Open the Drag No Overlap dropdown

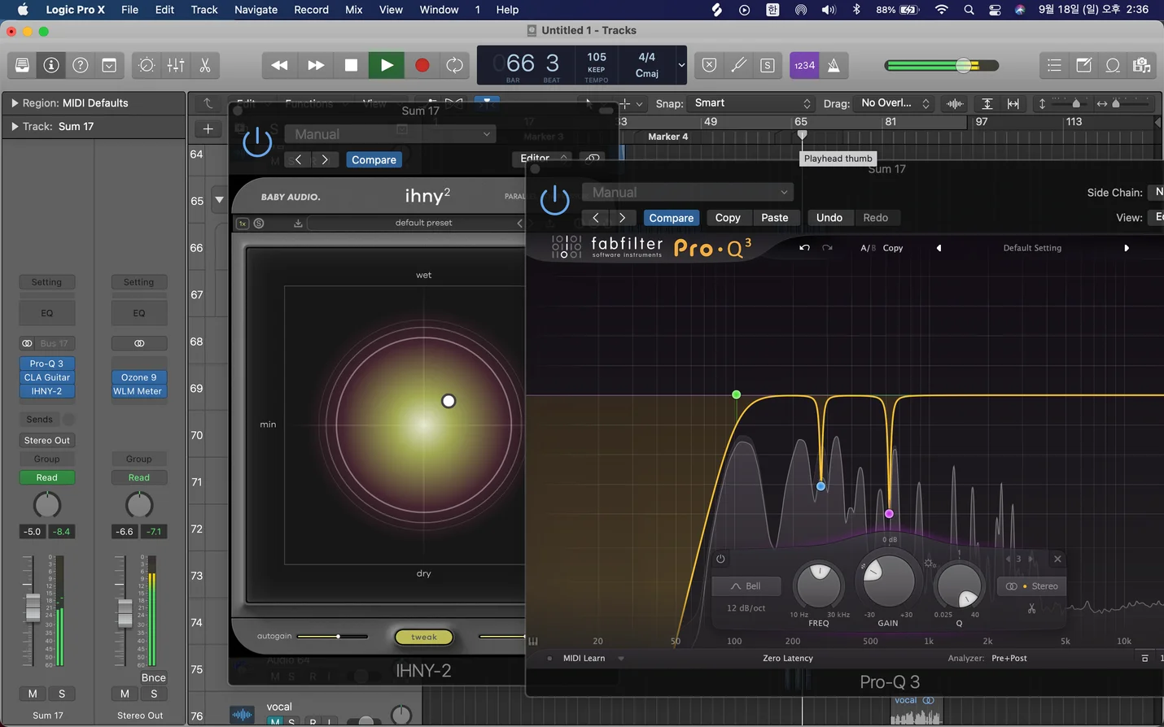(895, 103)
